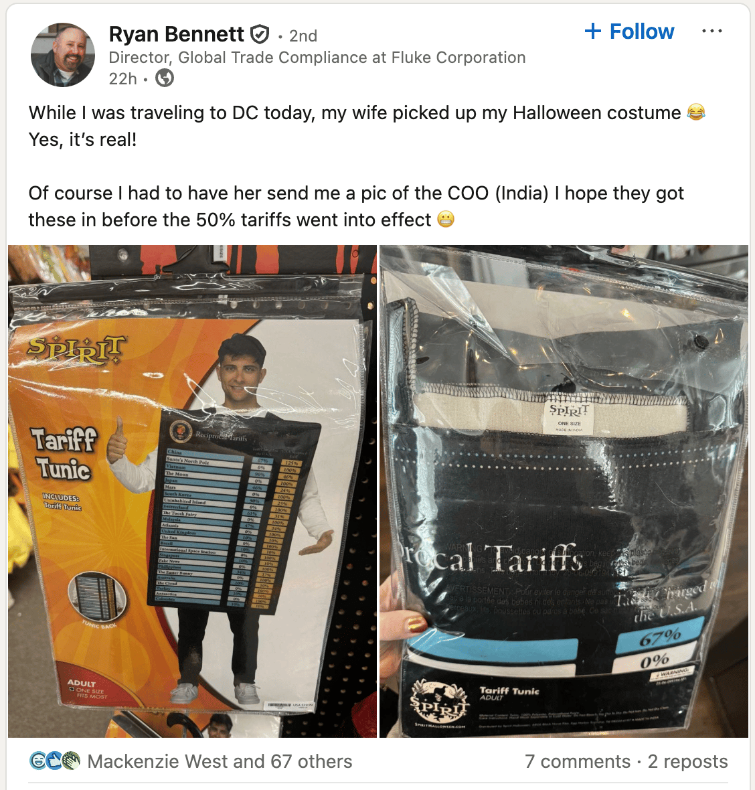
Task: Click the globe visibility icon beside 22h
Action: [165, 78]
